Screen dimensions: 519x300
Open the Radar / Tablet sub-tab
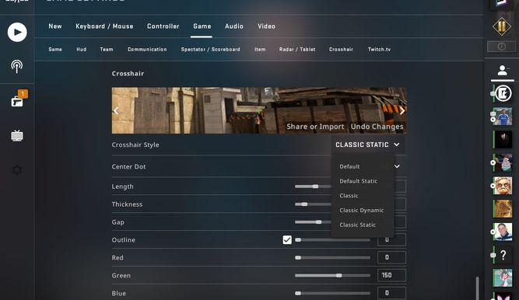point(297,49)
